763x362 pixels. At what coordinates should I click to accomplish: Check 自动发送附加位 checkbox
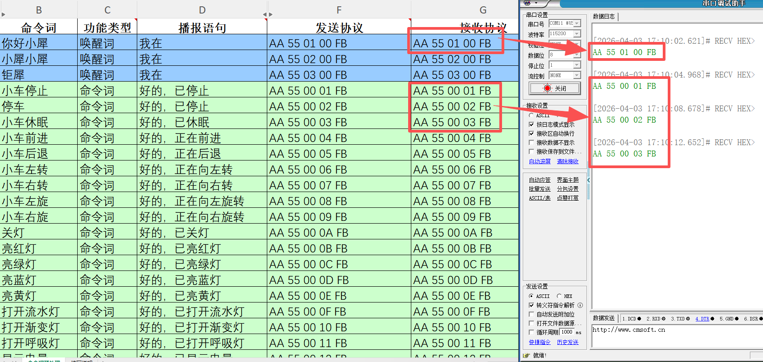(531, 314)
